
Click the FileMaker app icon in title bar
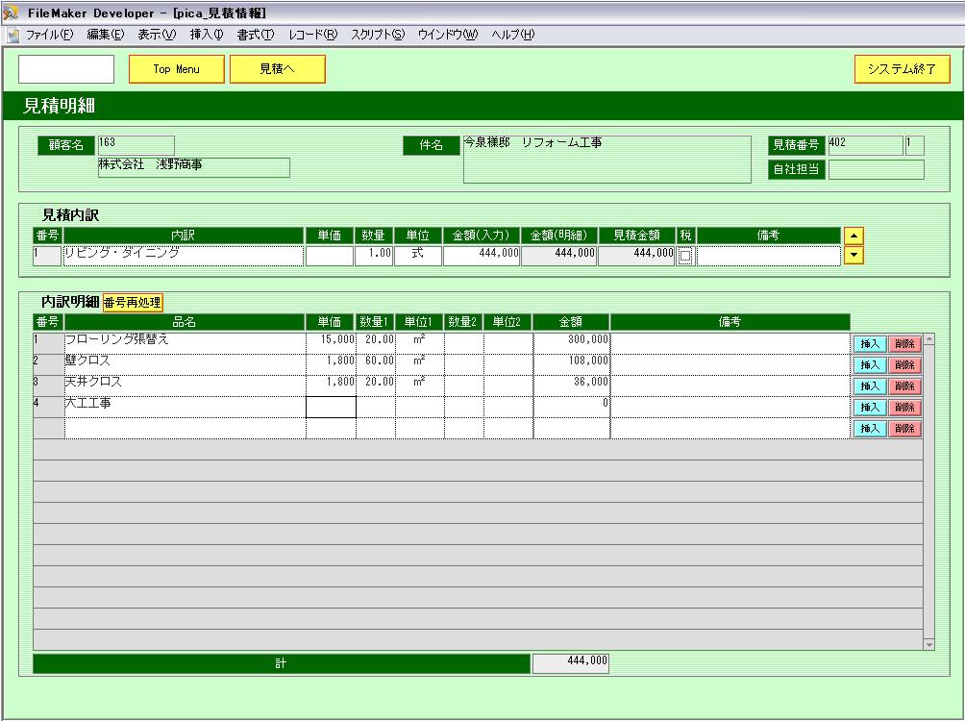pyautogui.click(x=10, y=12)
